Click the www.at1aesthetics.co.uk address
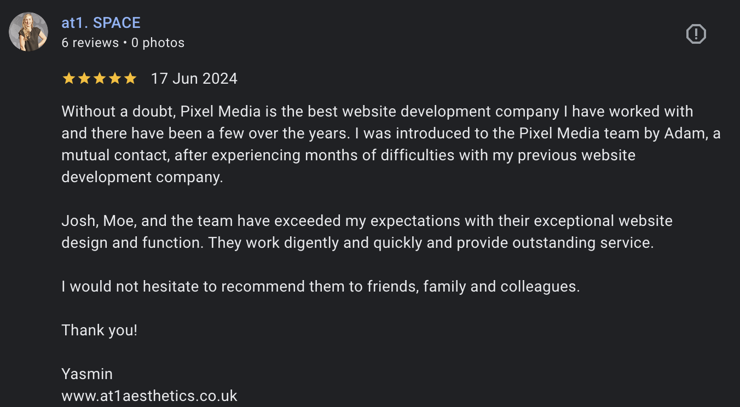The width and height of the screenshot is (740, 407). [149, 396]
